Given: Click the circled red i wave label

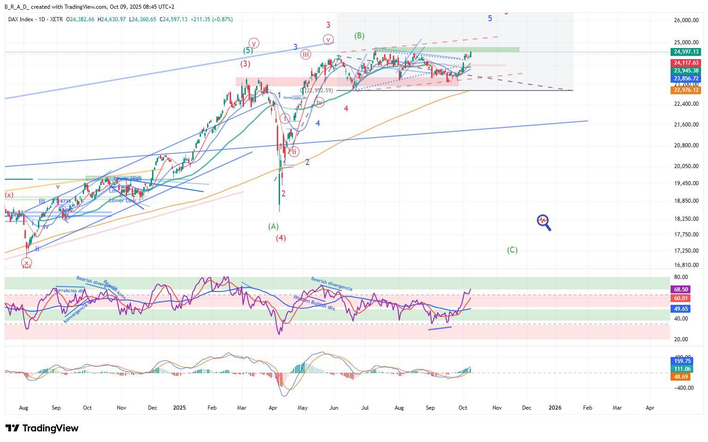Looking at the screenshot, I should click(285, 119).
